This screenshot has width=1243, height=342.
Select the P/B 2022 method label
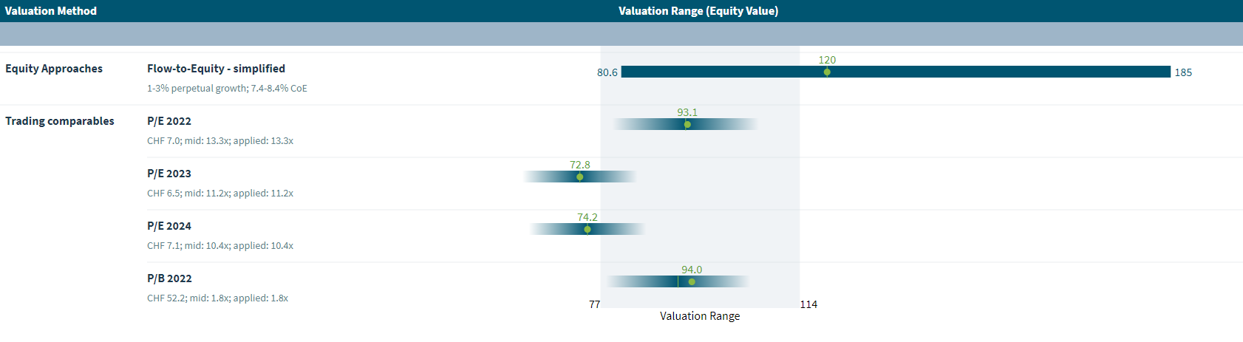(x=169, y=278)
